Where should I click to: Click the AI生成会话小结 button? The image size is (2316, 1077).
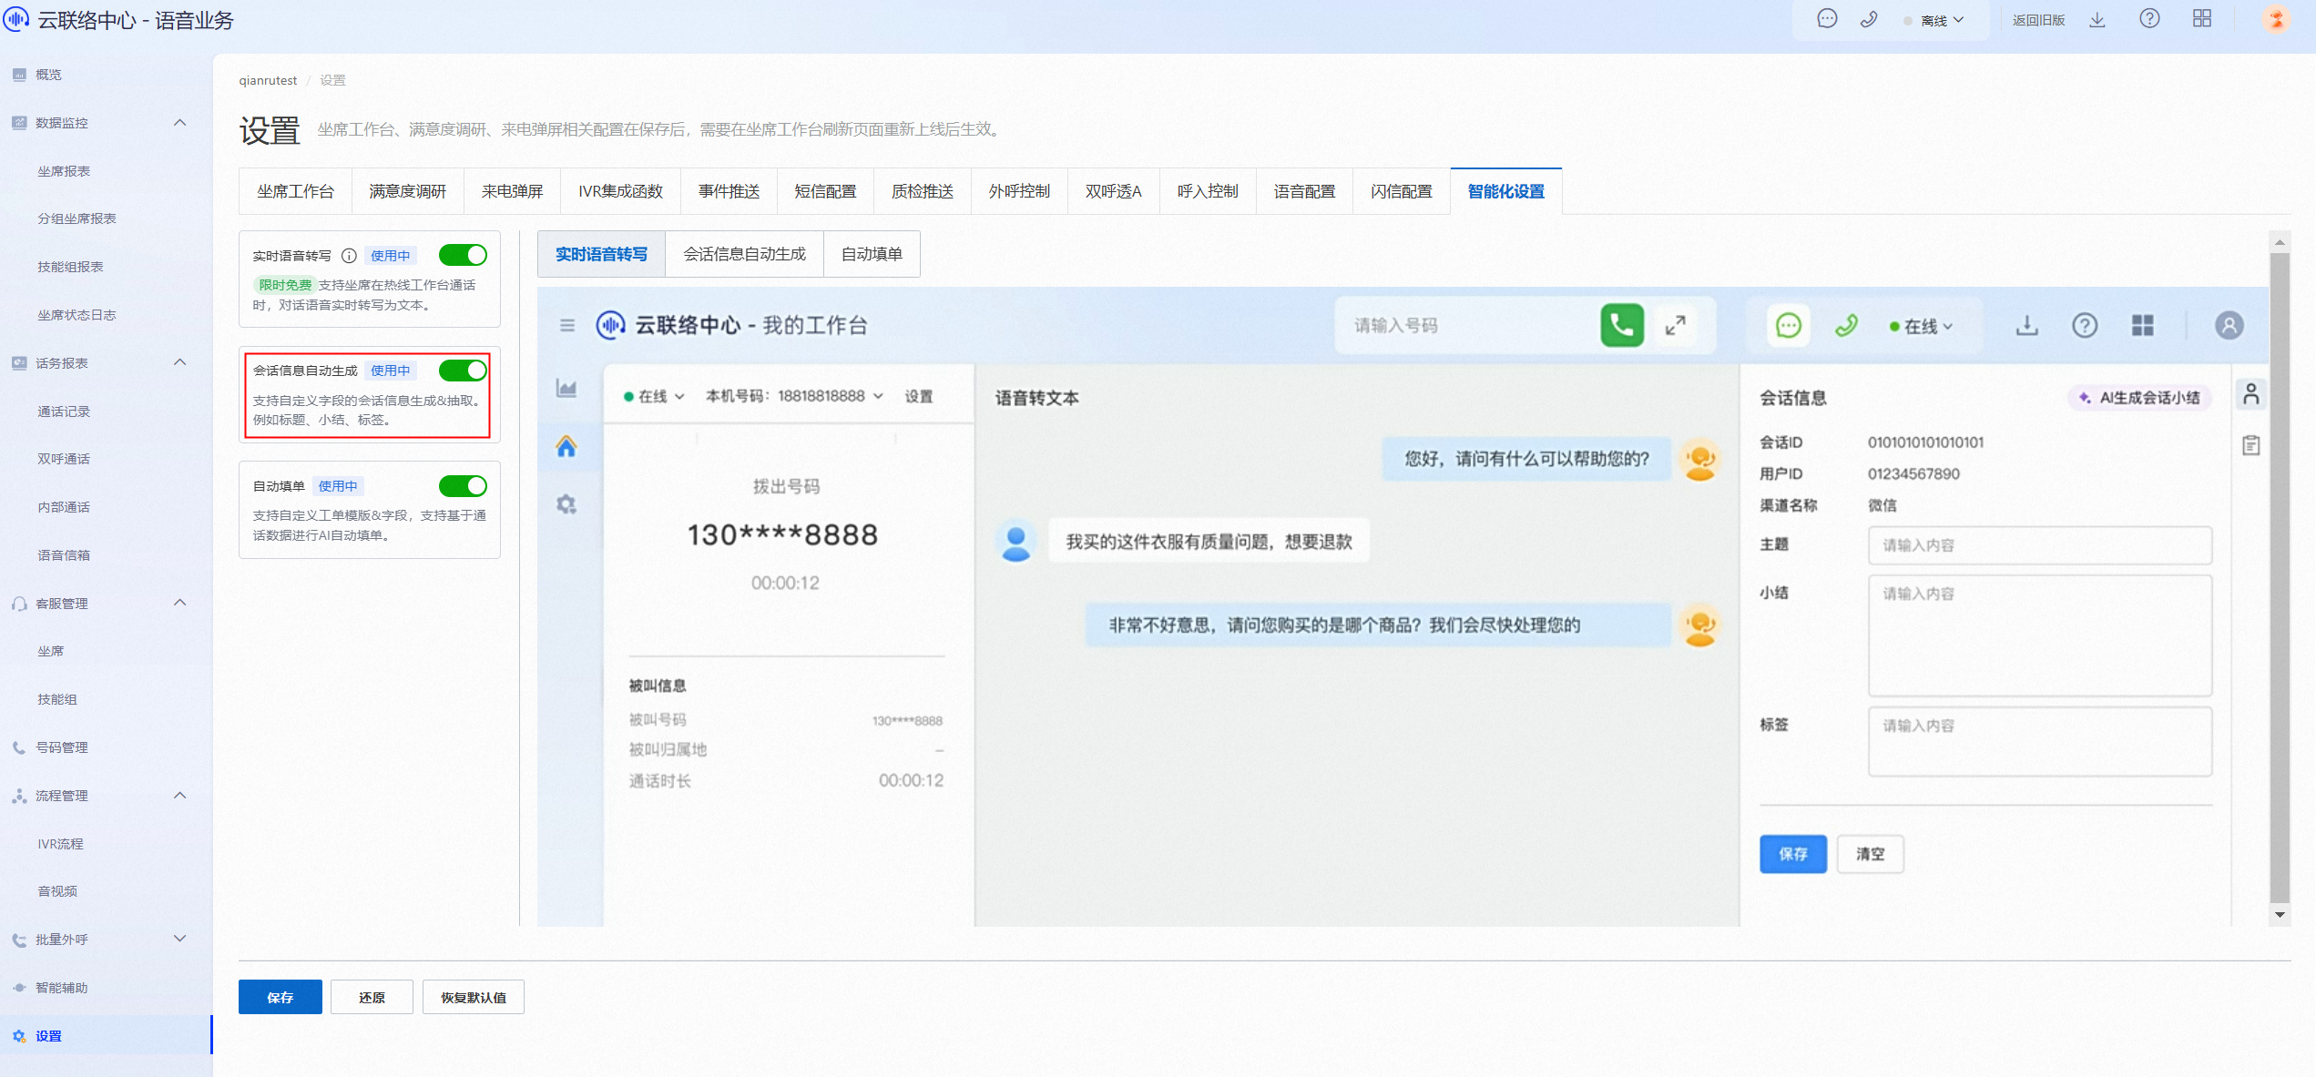tap(2140, 397)
